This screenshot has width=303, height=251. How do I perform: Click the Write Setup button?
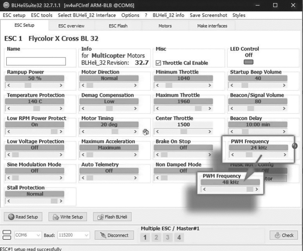click(x=68, y=217)
